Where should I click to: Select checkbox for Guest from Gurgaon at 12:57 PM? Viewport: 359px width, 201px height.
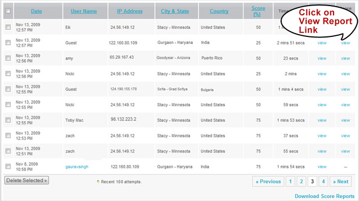8,42
